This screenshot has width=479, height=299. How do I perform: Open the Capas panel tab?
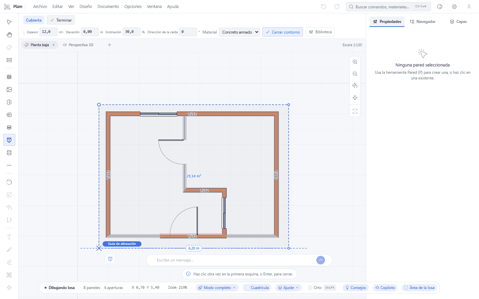[x=458, y=22]
